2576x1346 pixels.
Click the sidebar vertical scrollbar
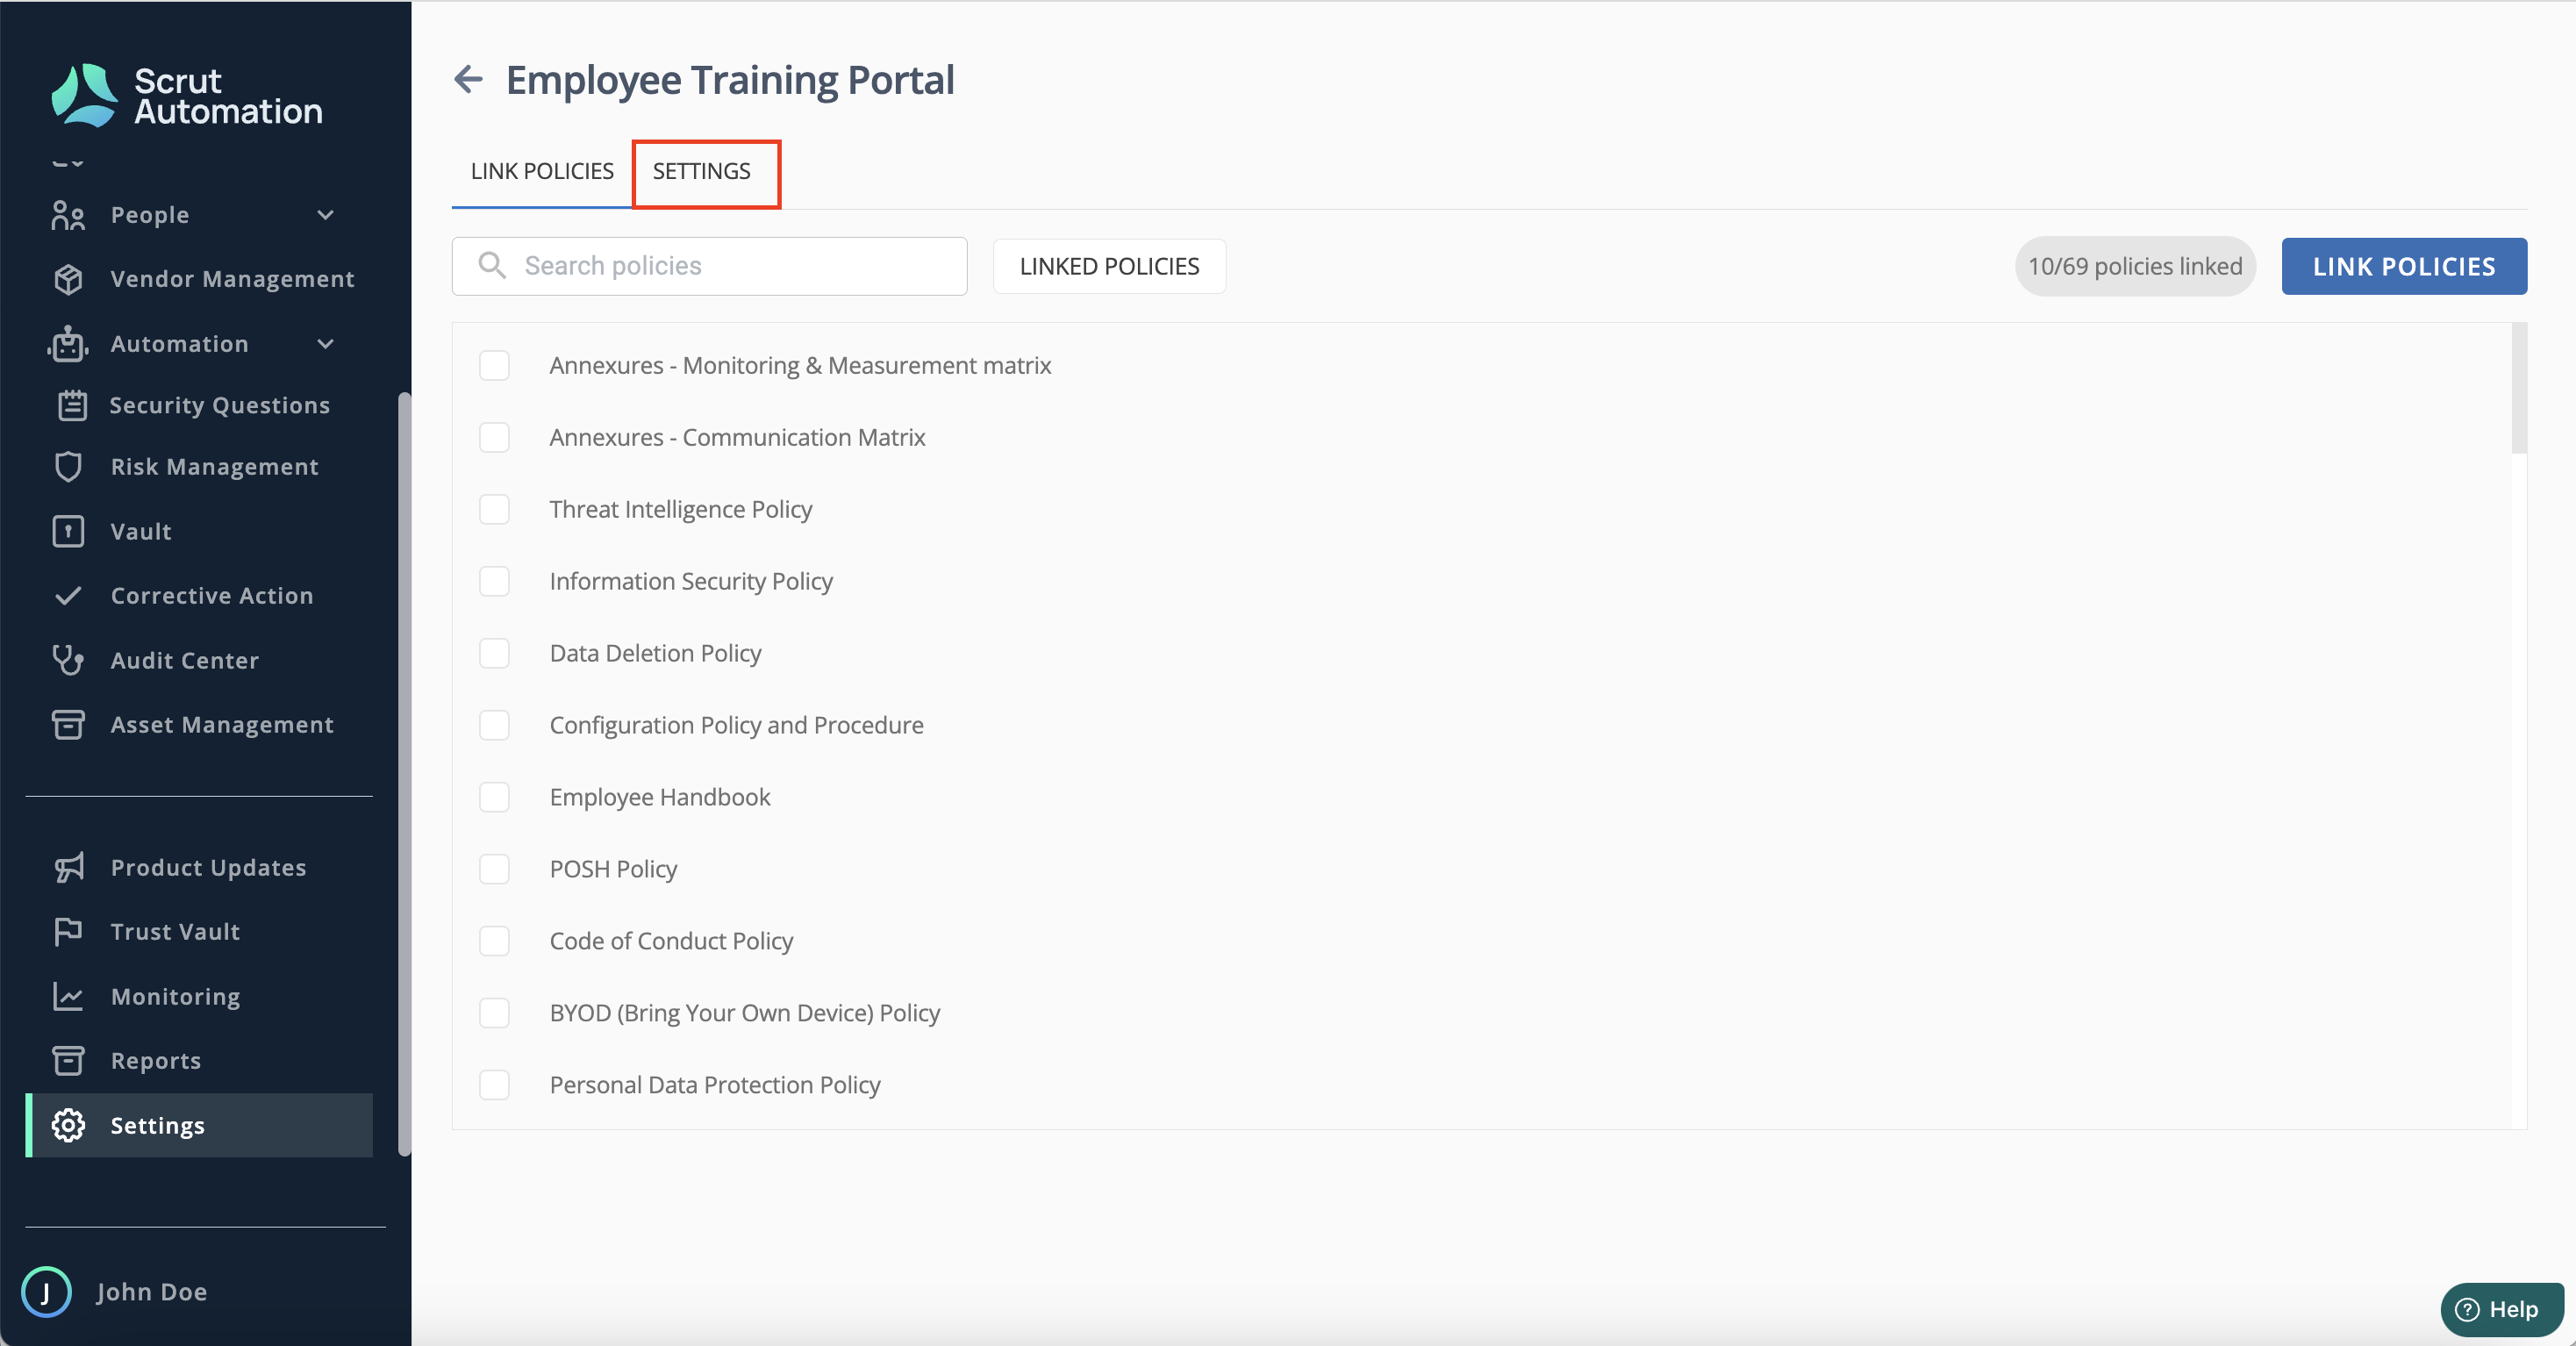(404, 773)
